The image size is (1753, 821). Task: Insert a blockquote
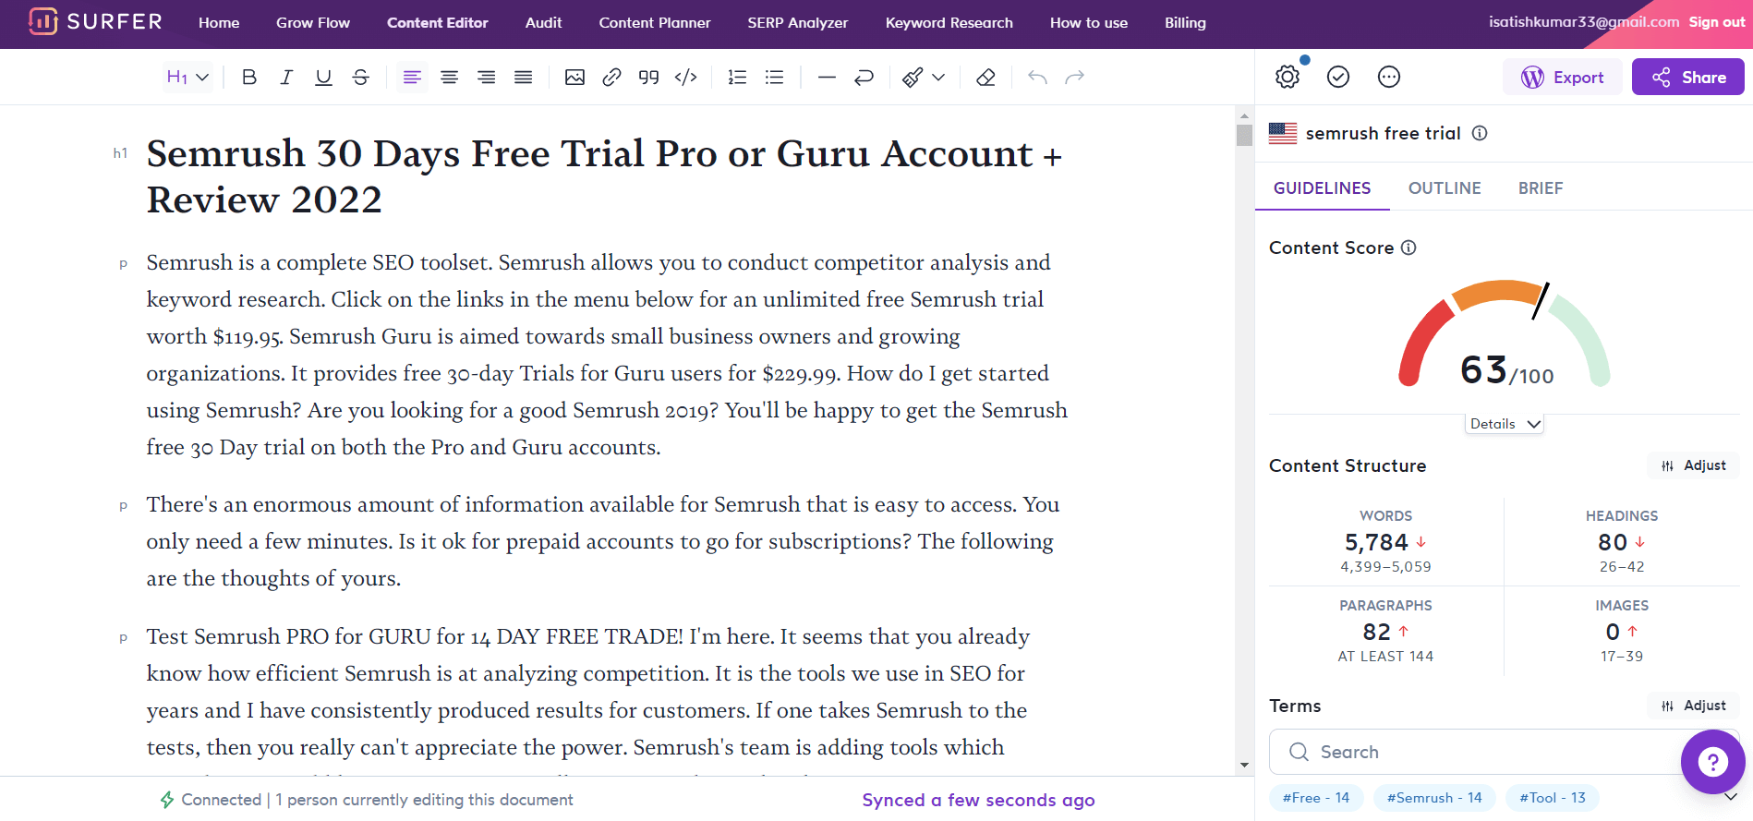point(648,78)
